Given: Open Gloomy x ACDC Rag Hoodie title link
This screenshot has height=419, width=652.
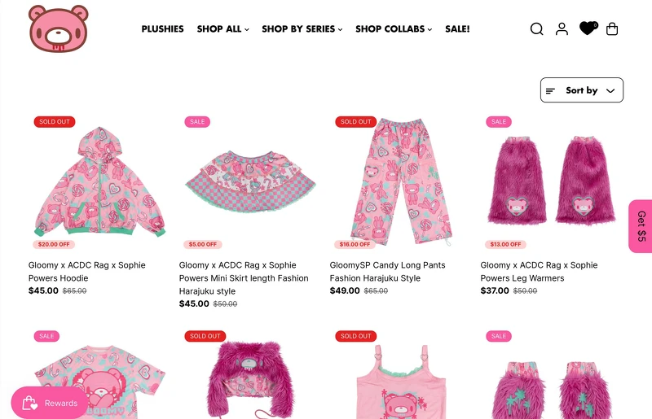Looking at the screenshot, I should click(87, 272).
